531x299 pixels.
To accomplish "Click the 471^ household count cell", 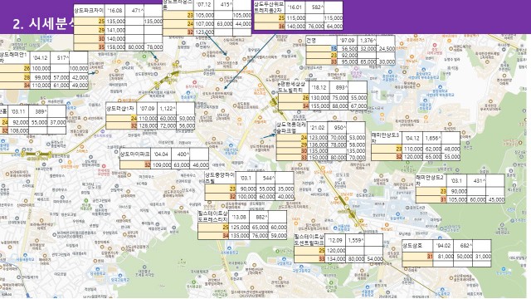I will [x=134, y=11].
